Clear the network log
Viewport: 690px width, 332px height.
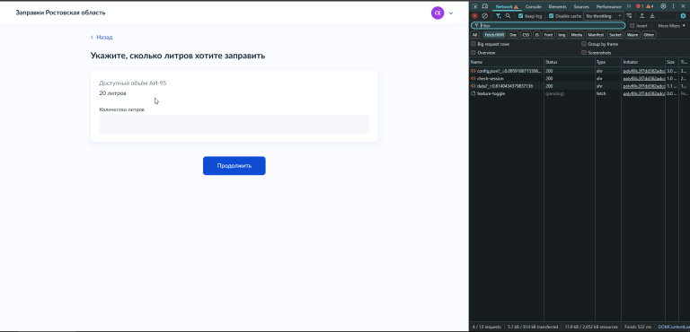[x=484, y=16]
